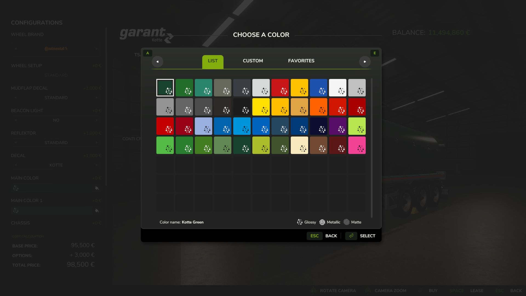Select the Kotte Green color swatch
The height and width of the screenshot is (296, 526).
coord(165,88)
